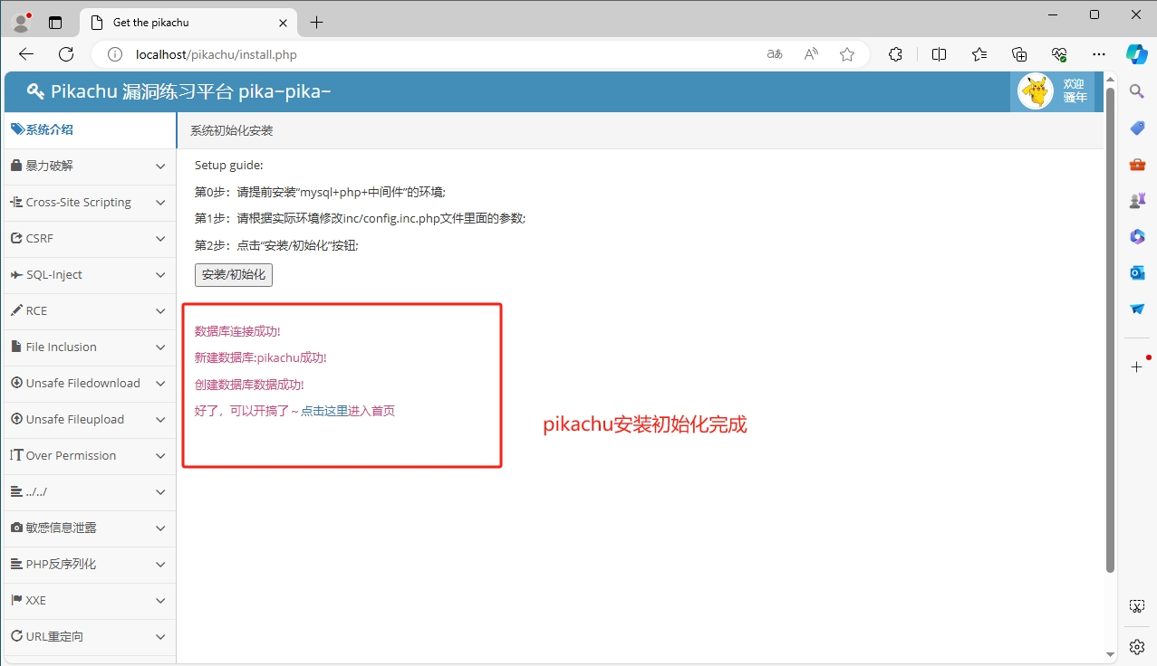Add page to favorites with star icon
The image size is (1157, 666).
pos(847,54)
